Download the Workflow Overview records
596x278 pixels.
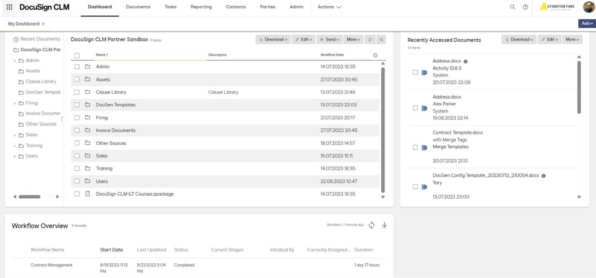point(384,225)
